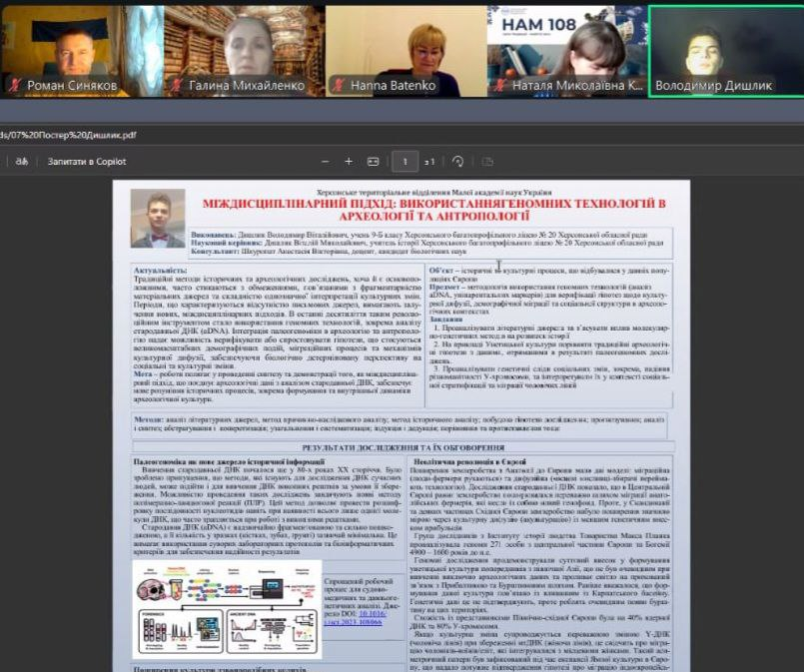Screen dimensions: 804x672
Task: Click the zoom in plus icon
Action: [x=349, y=161]
